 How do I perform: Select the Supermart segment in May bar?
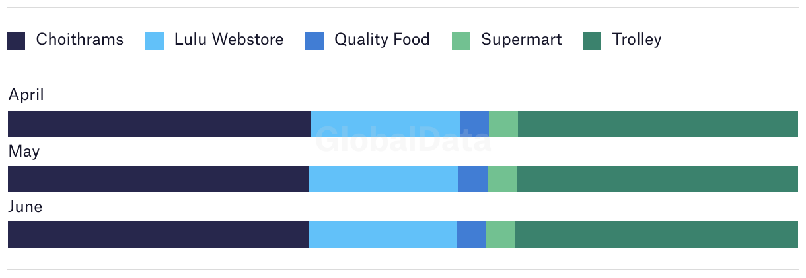tap(502, 179)
